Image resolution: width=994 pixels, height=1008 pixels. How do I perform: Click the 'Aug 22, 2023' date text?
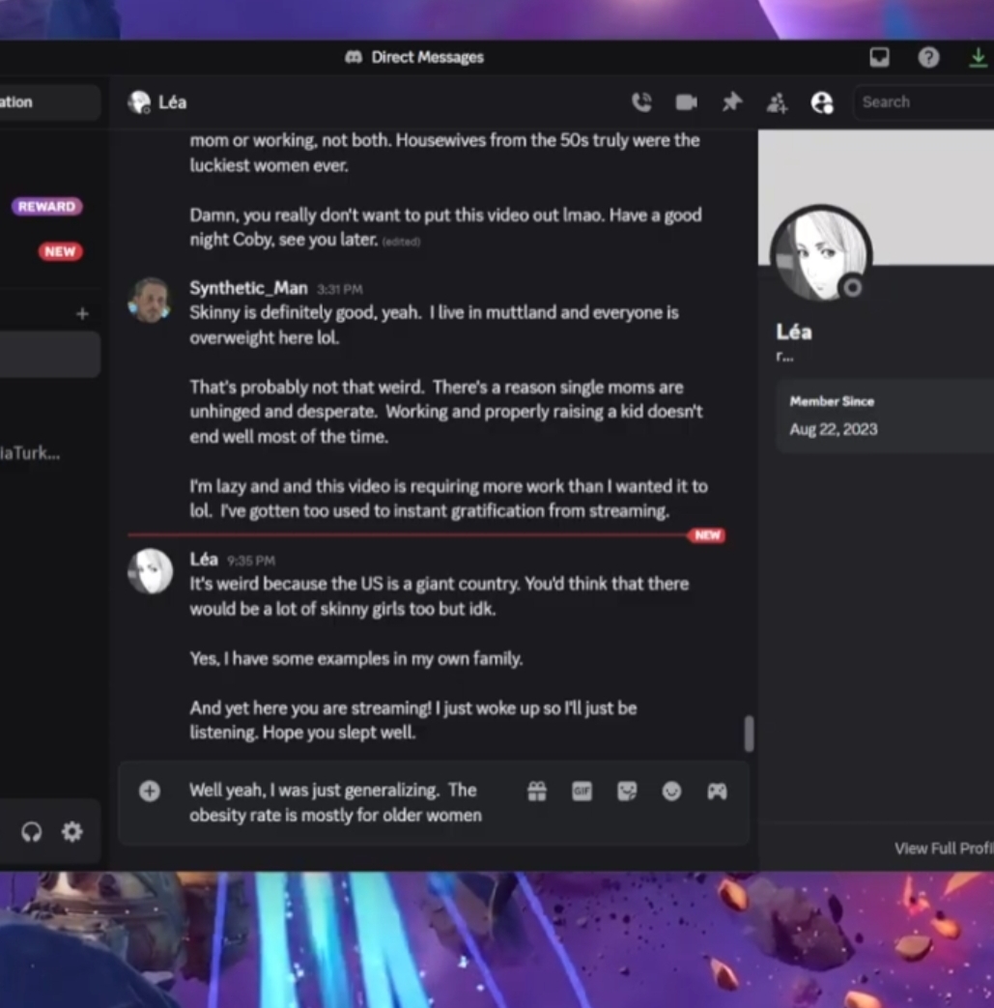click(x=834, y=429)
